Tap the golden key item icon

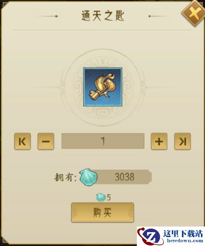[x=102, y=87]
